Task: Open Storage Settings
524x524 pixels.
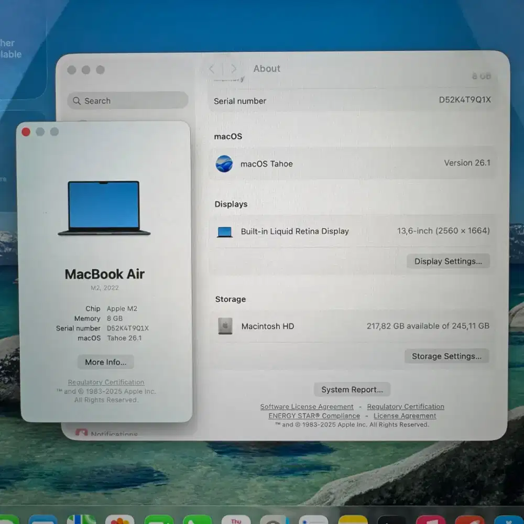Action: click(x=447, y=356)
